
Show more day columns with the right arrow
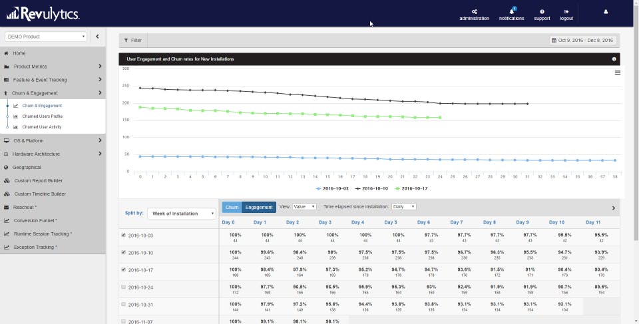(x=614, y=208)
